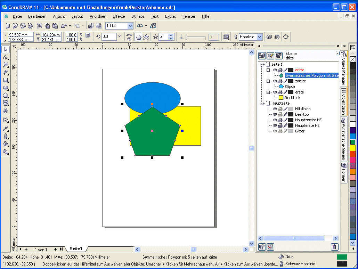Select the Rechteck object in tree
Viewport: 358px width, 269px height.
pos(292,98)
